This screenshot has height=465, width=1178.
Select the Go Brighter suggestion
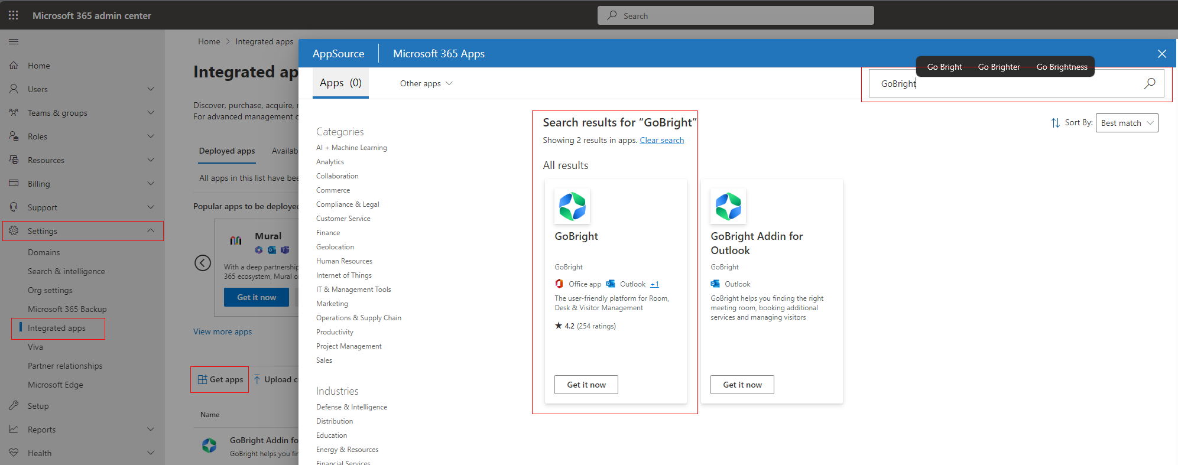pos(998,67)
